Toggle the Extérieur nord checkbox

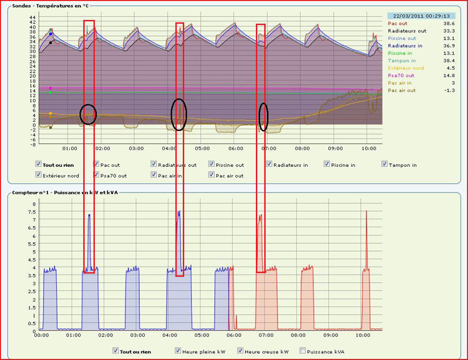39,176
